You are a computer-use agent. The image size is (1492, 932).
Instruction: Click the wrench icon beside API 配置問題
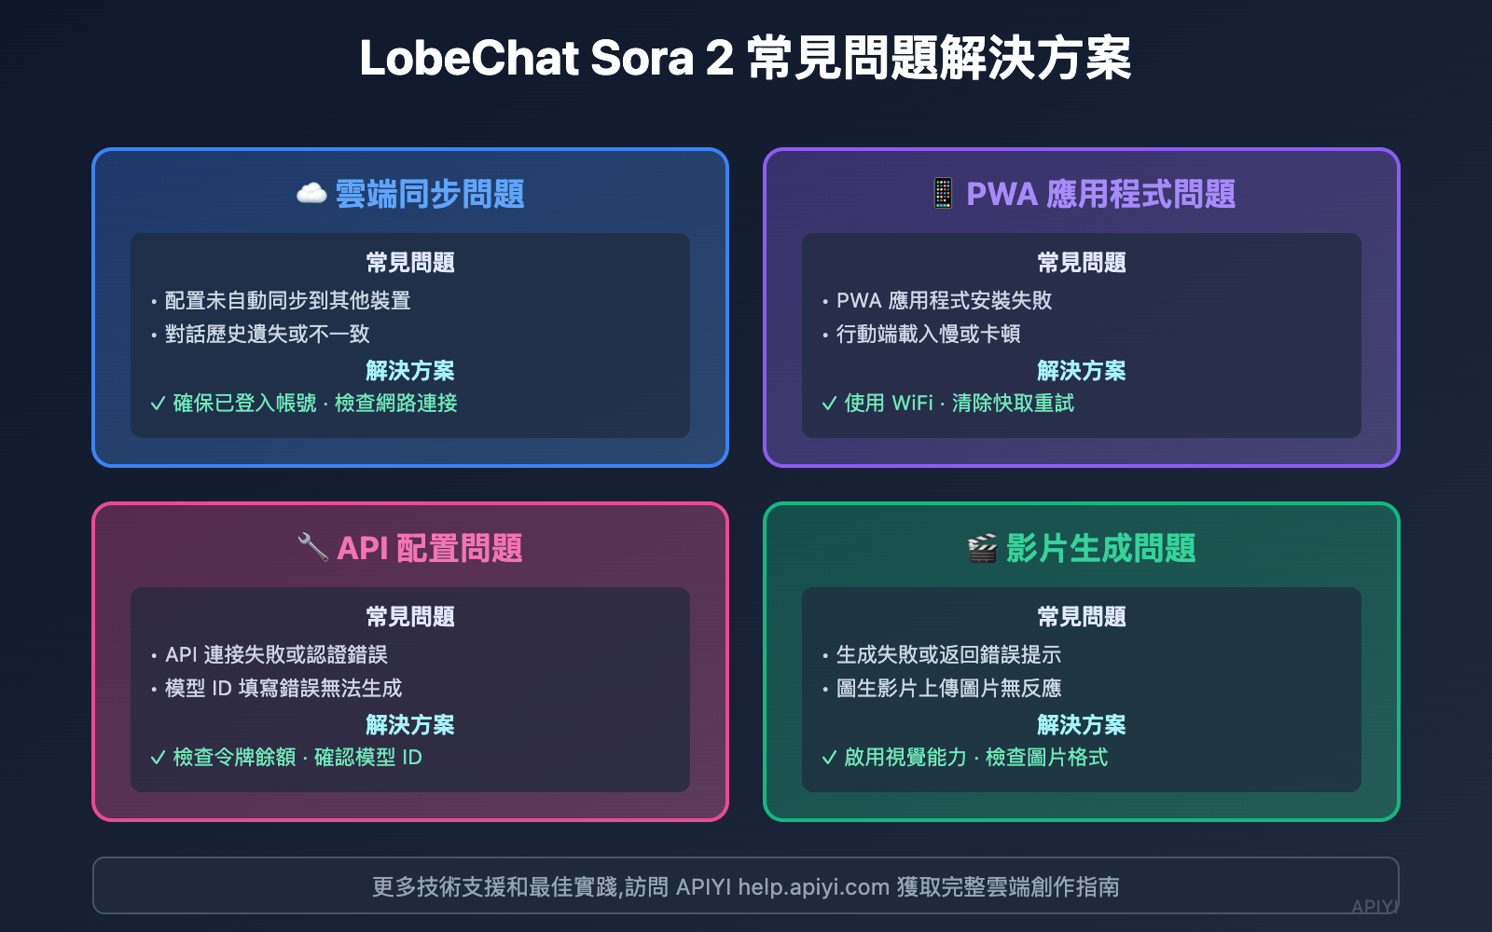[311, 547]
